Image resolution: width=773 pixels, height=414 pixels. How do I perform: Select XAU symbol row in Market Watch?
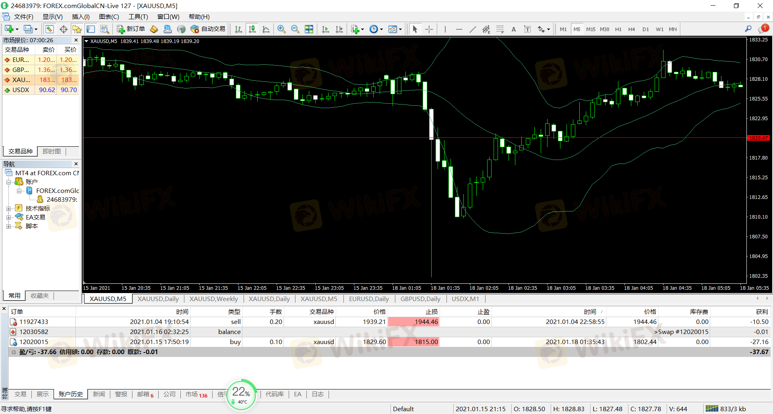41,80
